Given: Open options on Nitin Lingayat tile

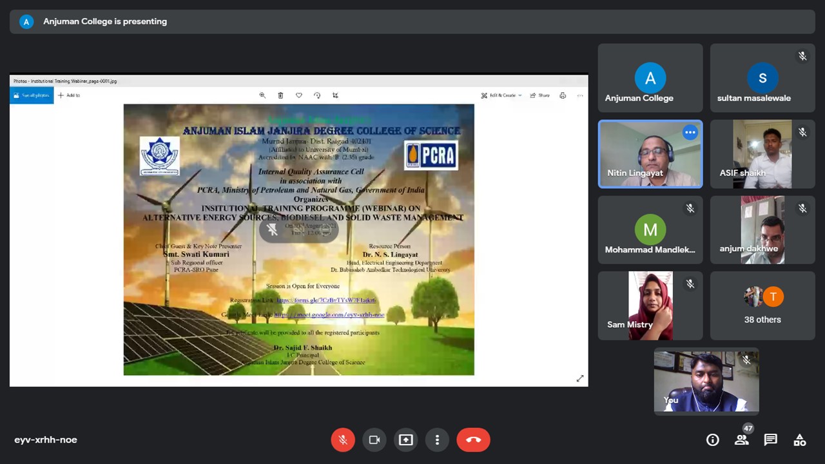Looking at the screenshot, I should coord(690,132).
